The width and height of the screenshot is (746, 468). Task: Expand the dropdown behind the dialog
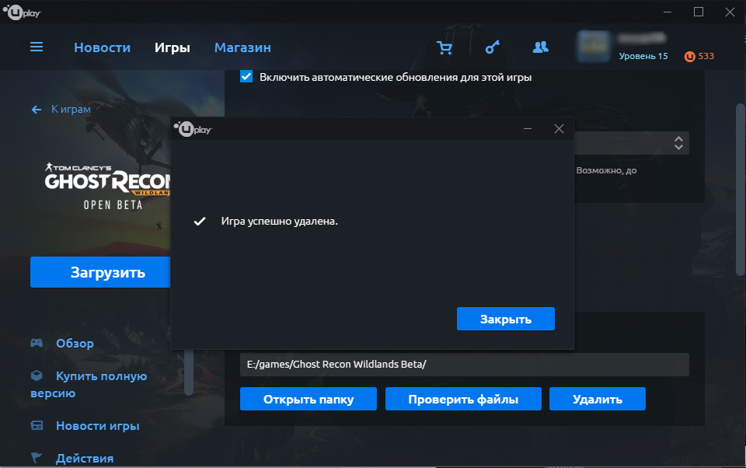[678, 143]
